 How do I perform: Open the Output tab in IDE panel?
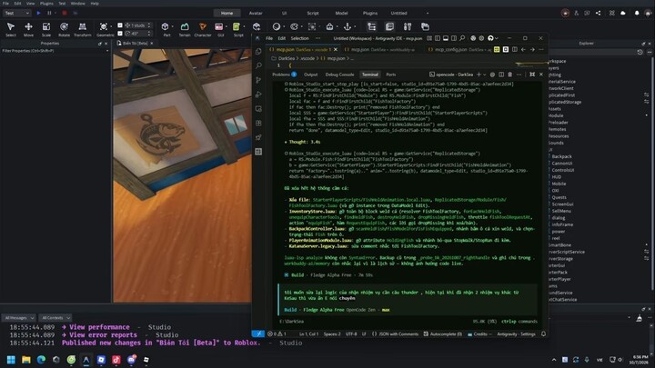(310, 75)
